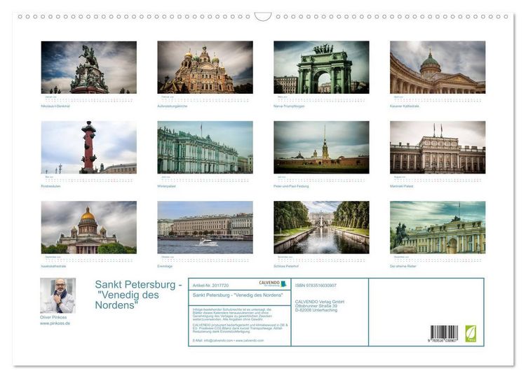
Task: Click the Isaakskathedrale caption
Action: pos(54,266)
